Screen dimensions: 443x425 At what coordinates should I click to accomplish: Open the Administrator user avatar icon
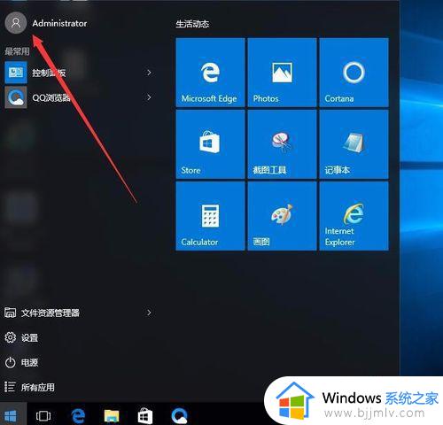pos(16,23)
